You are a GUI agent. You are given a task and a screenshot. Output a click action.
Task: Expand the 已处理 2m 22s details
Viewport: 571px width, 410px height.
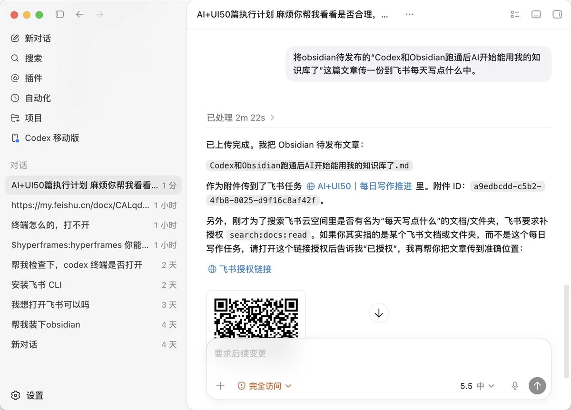(241, 117)
